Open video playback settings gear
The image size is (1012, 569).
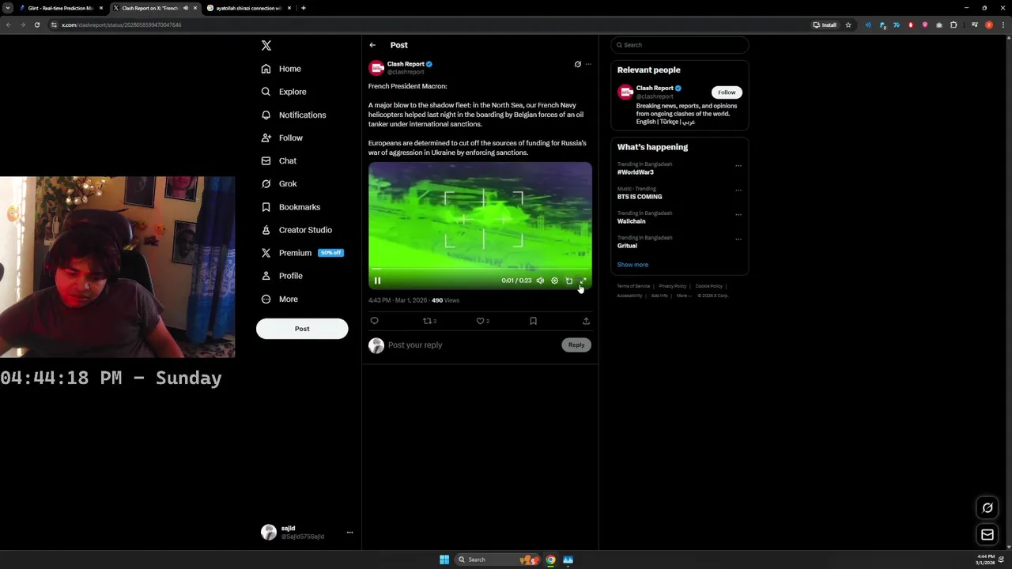tap(554, 281)
